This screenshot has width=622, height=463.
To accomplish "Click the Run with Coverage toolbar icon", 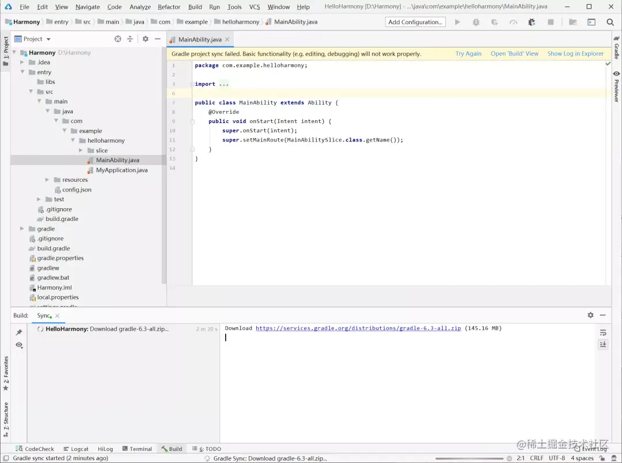I will [495, 22].
